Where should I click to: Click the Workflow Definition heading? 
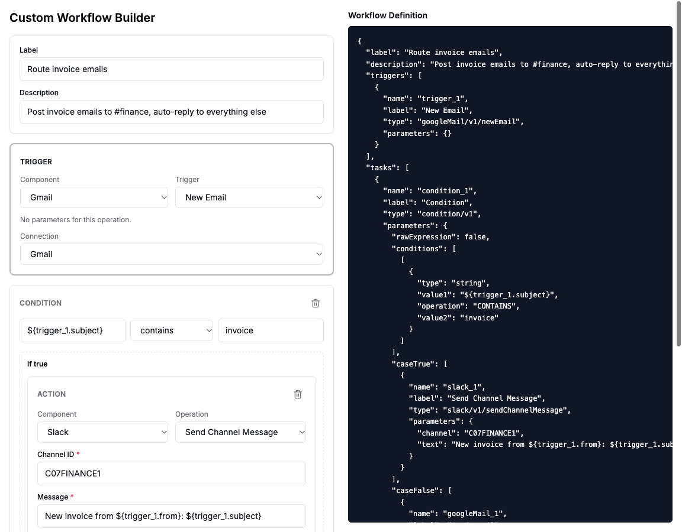point(388,15)
